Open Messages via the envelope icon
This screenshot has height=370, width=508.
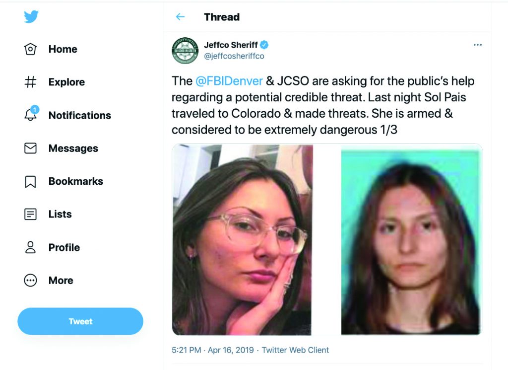30,148
